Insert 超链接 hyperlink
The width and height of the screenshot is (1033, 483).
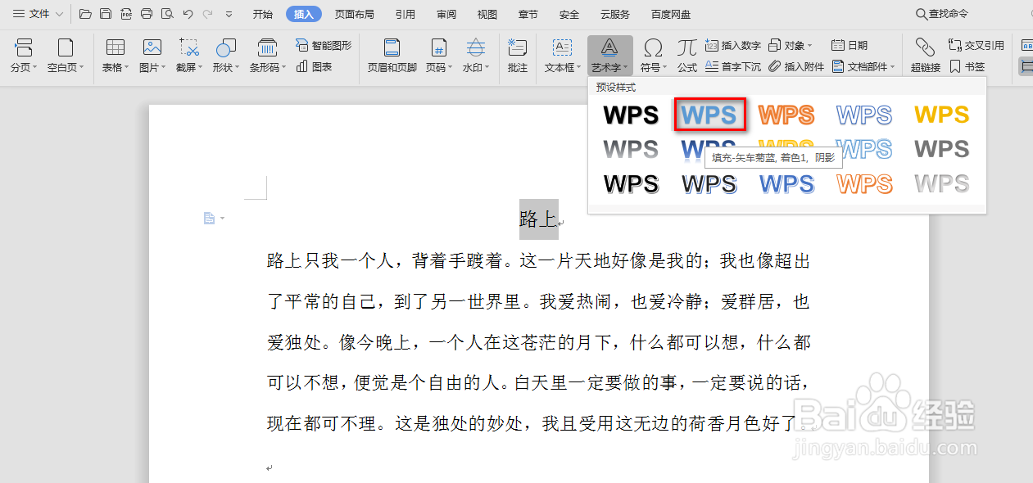[x=926, y=56]
